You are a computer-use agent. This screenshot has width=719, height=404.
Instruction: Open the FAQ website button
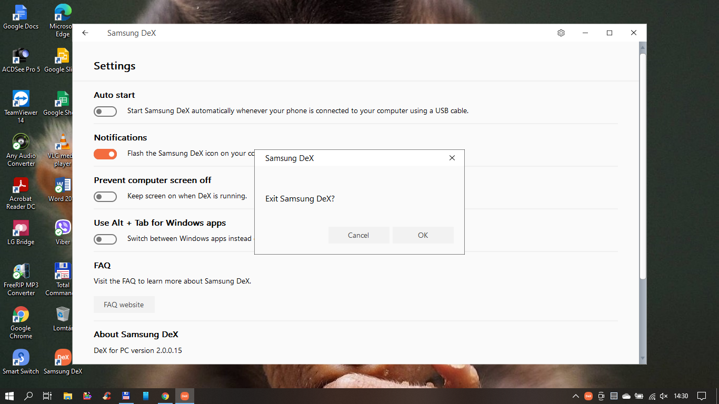pos(124,305)
